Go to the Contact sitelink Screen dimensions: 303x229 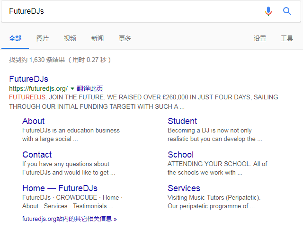coord(37,155)
